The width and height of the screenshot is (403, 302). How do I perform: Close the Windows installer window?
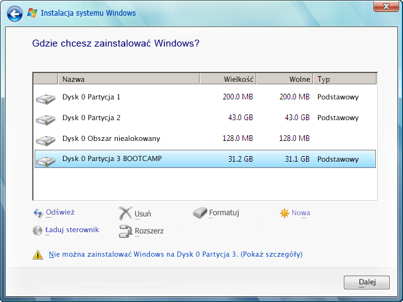(386, 6)
